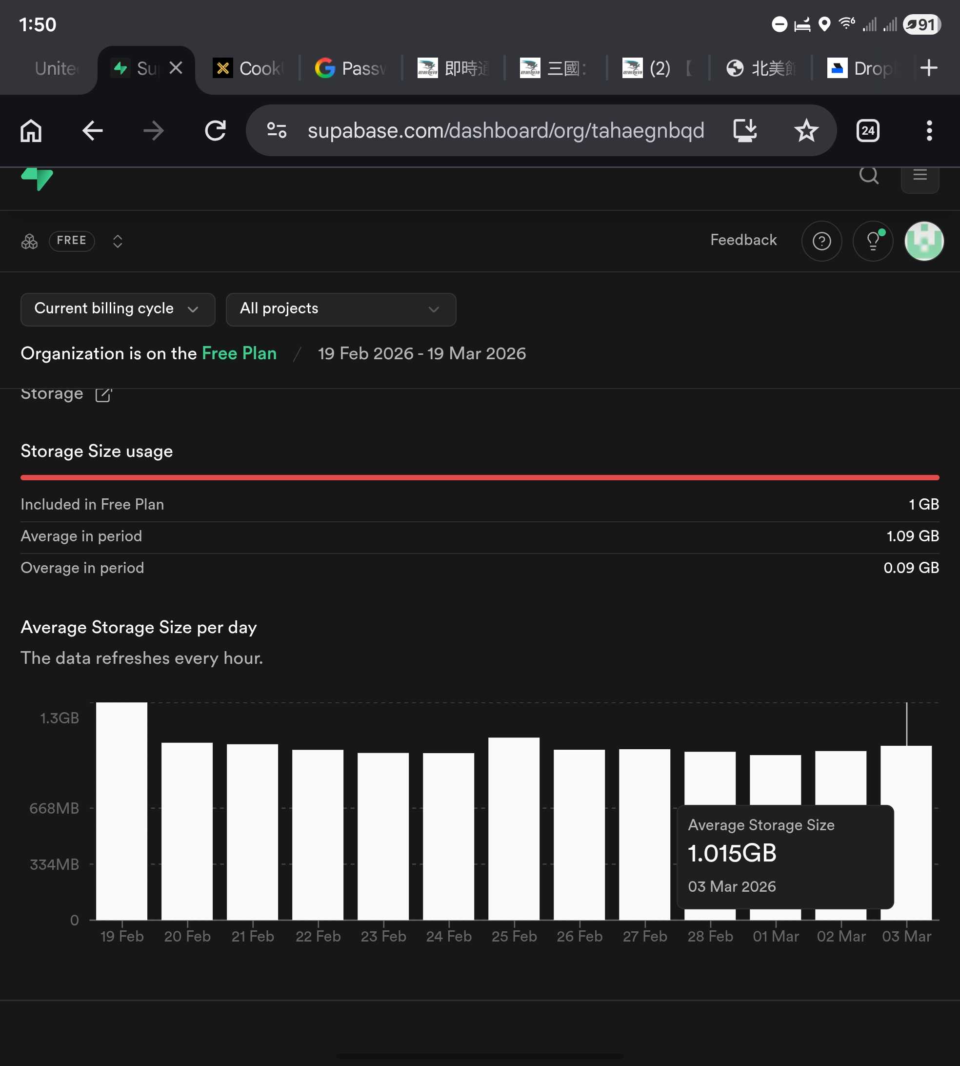Open the help question-mark icon
Image resolution: width=960 pixels, height=1066 pixels.
(821, 241)
